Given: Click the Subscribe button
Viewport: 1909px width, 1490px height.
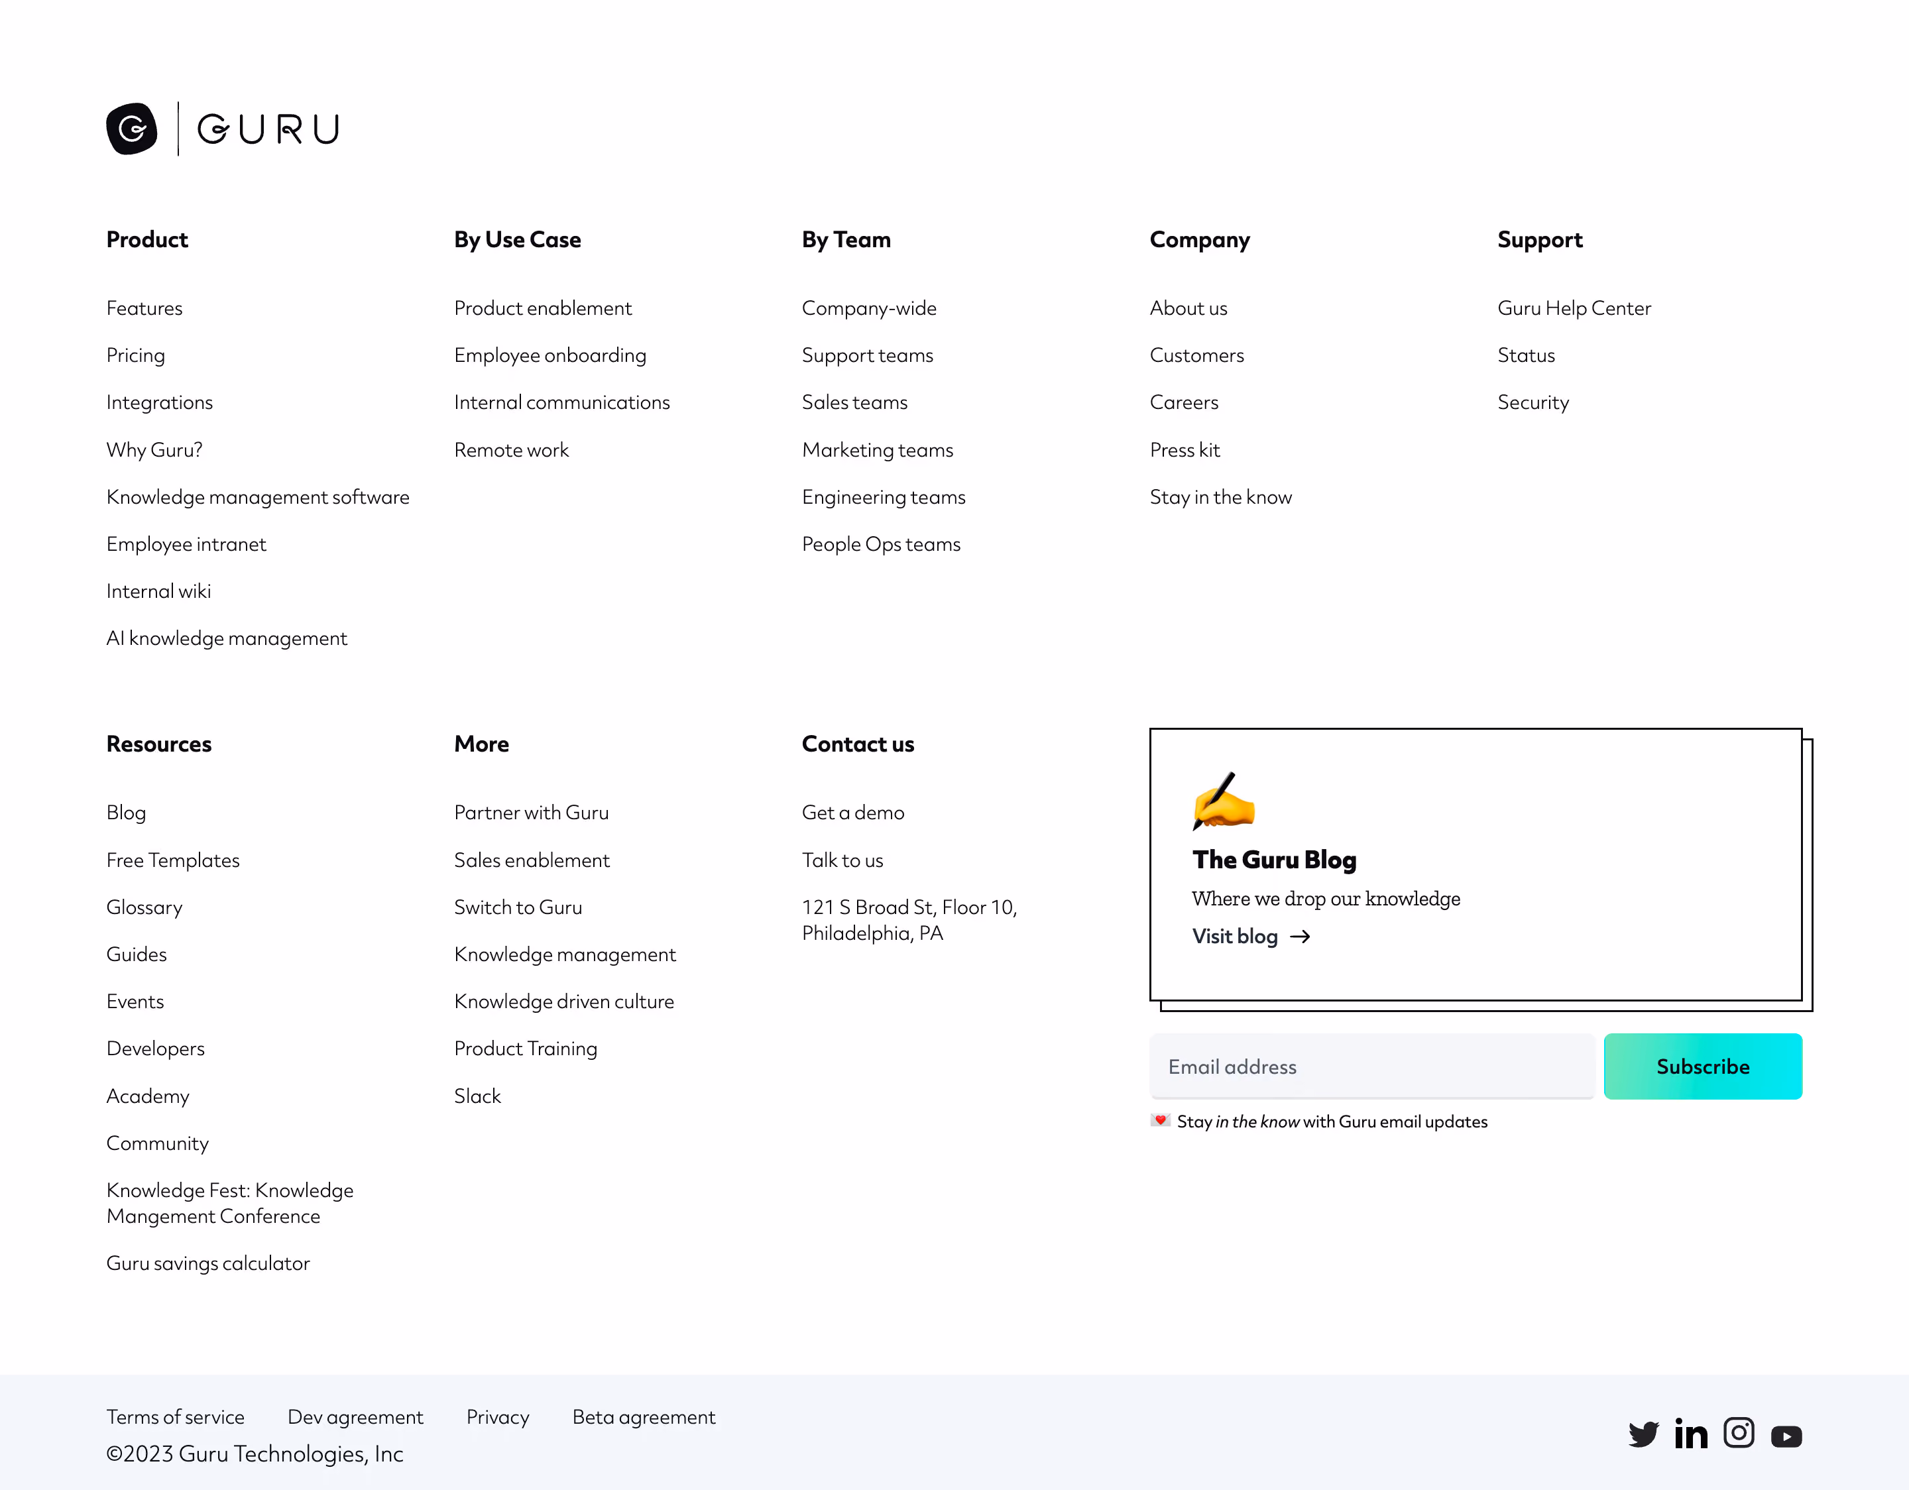Looking at the screenshot, I should [x=1702, y=1066].
